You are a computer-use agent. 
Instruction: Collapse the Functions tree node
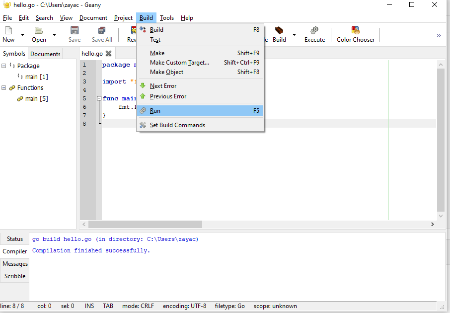click(x=4, y=87)
